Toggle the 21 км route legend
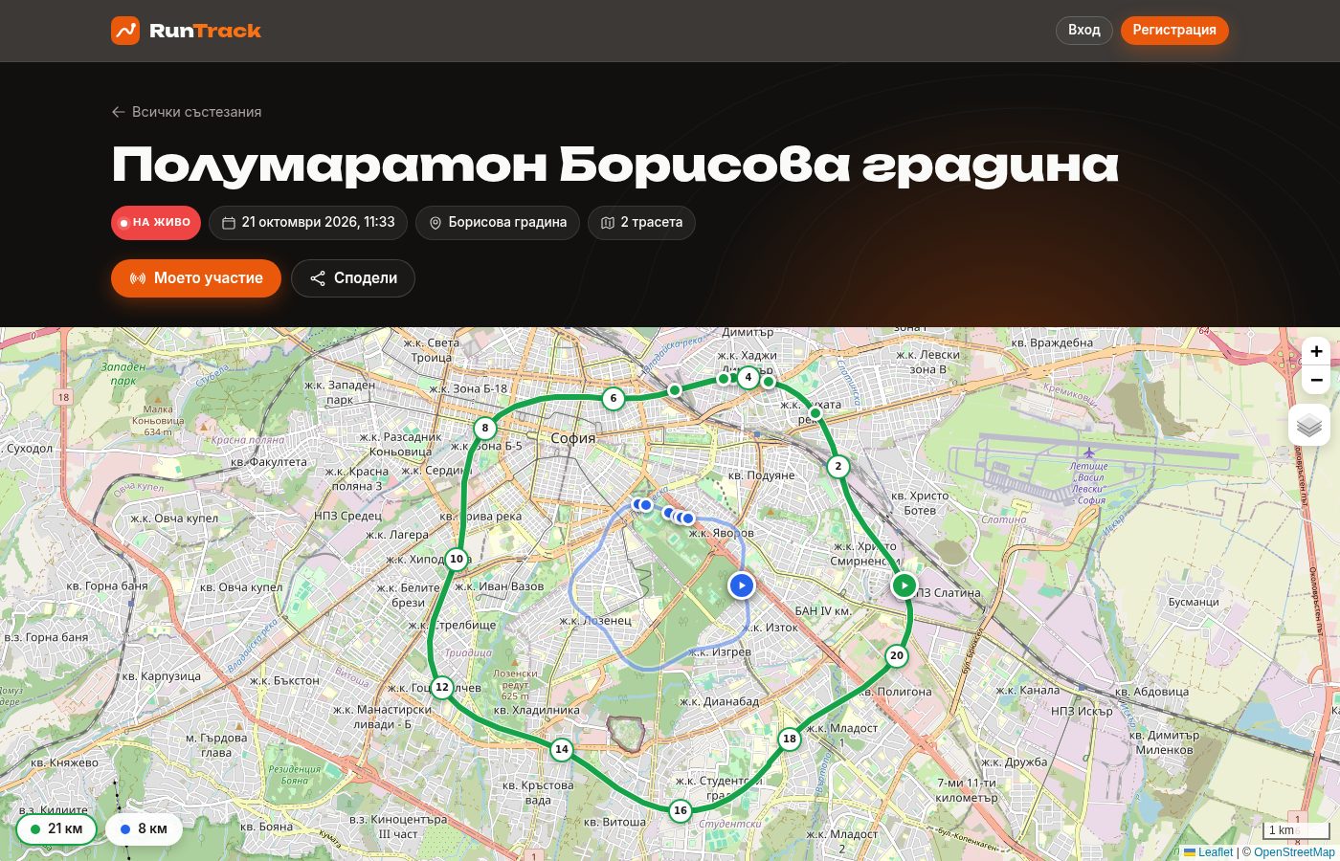 coord(56,828)
